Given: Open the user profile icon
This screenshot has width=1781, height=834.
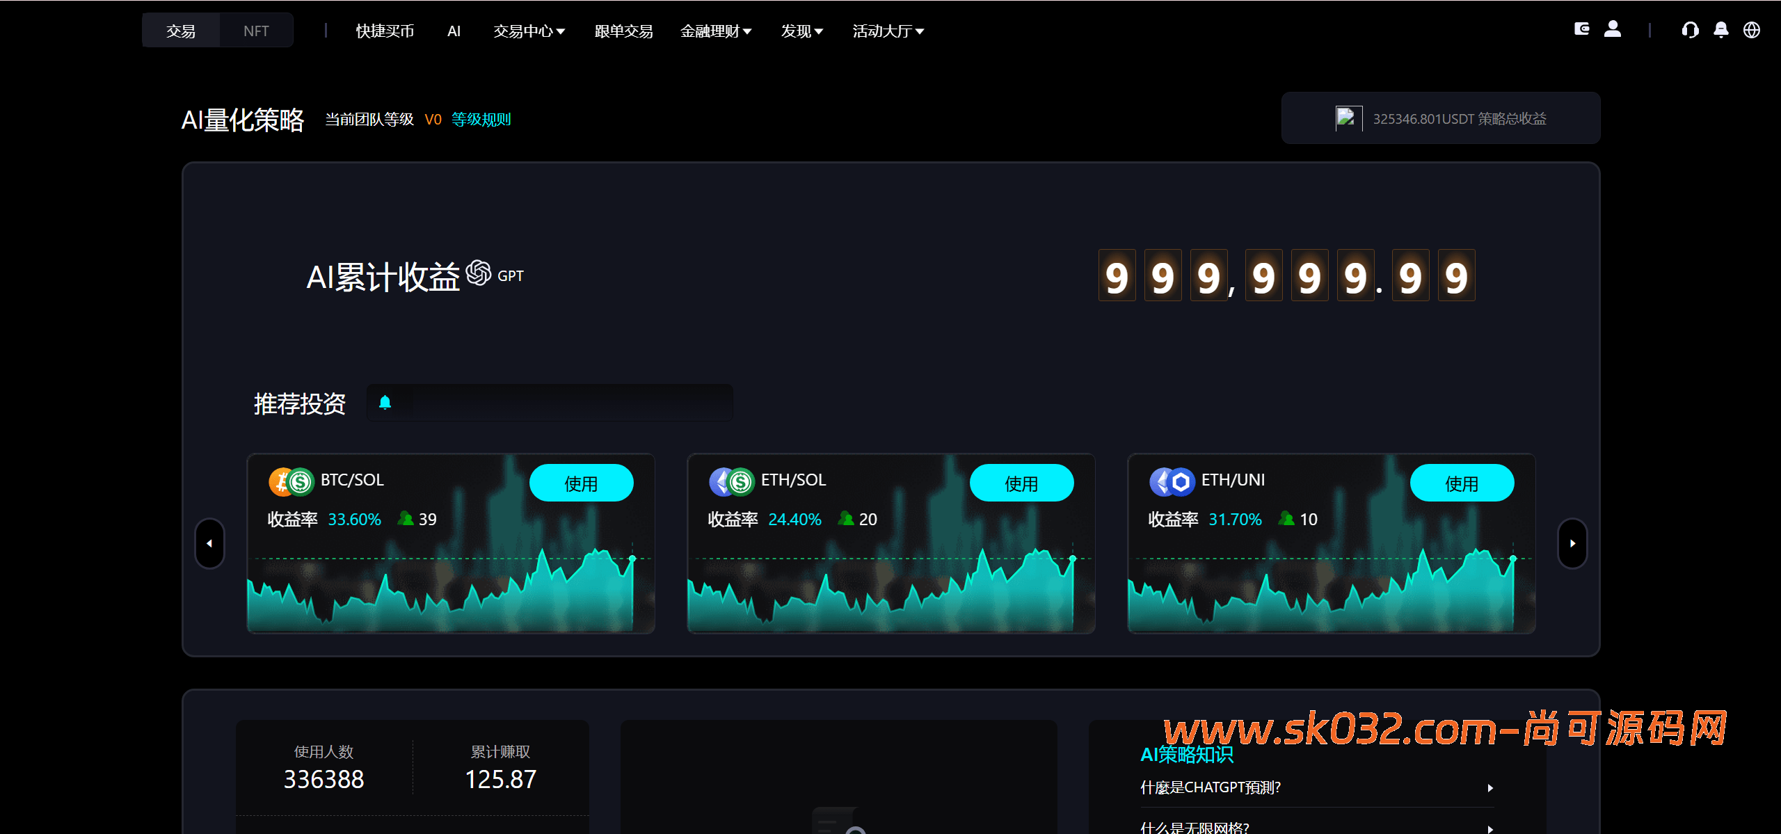Looking at the screenshot, I should pyautogui.click(x=1613, y=29).
